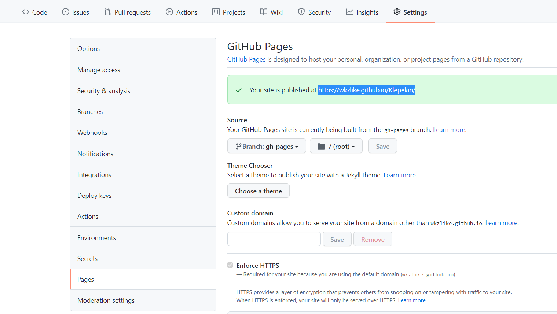This screenshot has height=314, width=557.
Task: Open the Issues tab
Action: click(76, 12)
